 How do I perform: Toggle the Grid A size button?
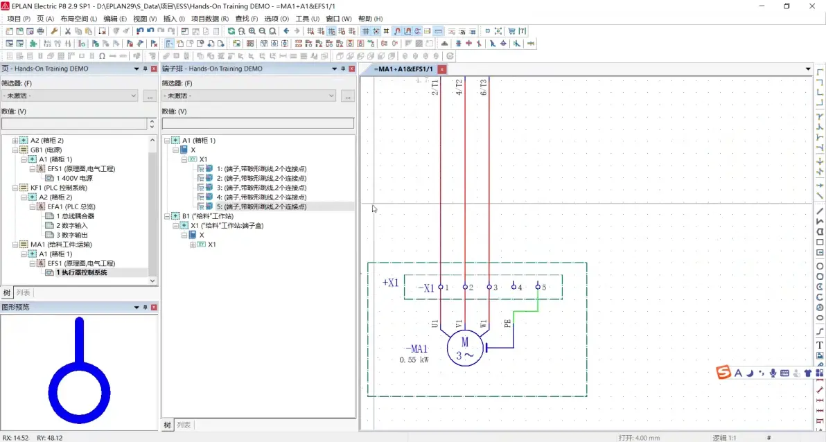[310, 31]
